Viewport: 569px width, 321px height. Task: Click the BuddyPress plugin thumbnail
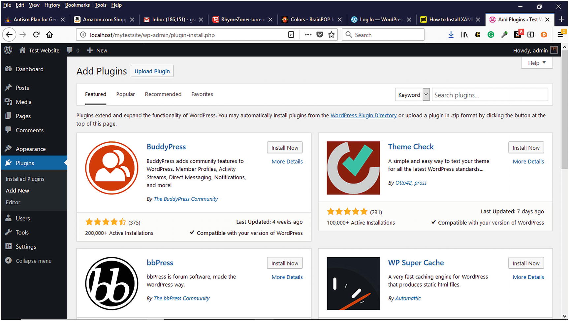111,168
